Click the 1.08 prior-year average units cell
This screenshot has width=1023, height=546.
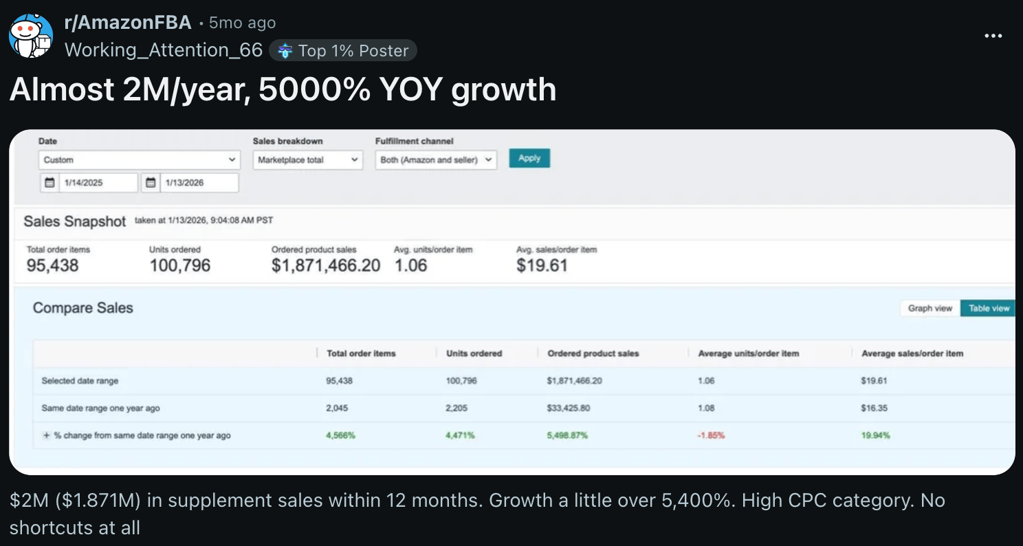coord(706,408)
